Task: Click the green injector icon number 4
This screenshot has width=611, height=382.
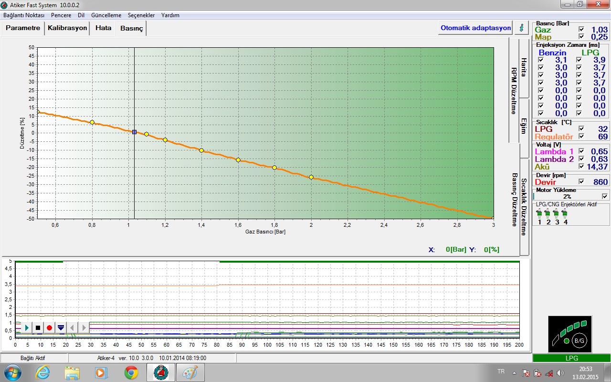Action: 564,213
